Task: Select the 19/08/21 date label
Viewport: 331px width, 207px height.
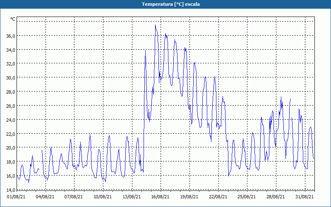Action: [189, 197]
